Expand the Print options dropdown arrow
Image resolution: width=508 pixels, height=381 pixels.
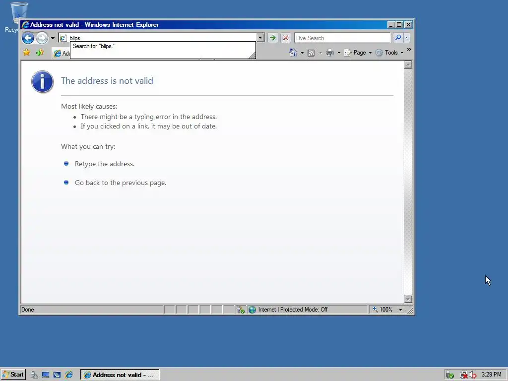(339, 53)
